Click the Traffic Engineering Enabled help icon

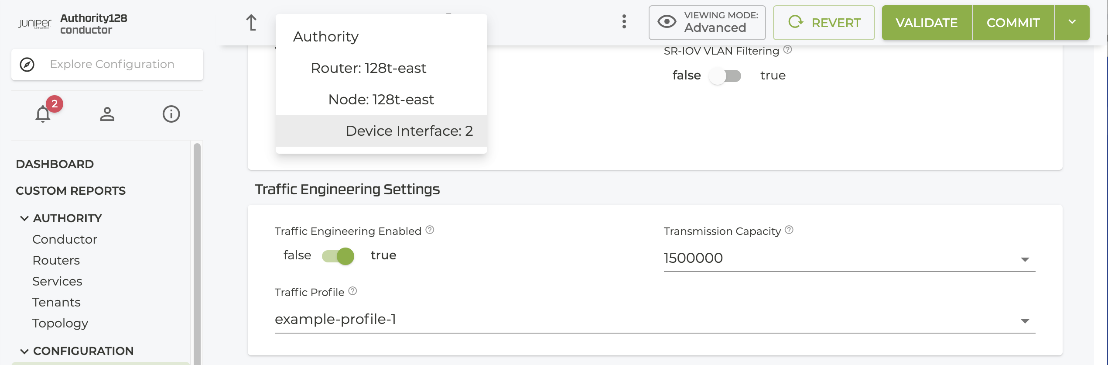(430, 230)
